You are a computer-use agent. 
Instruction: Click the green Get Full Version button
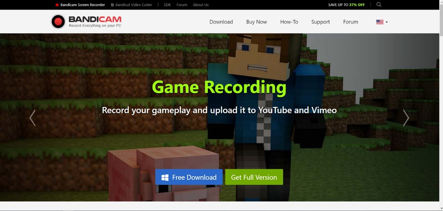click(x=254, y=177)
